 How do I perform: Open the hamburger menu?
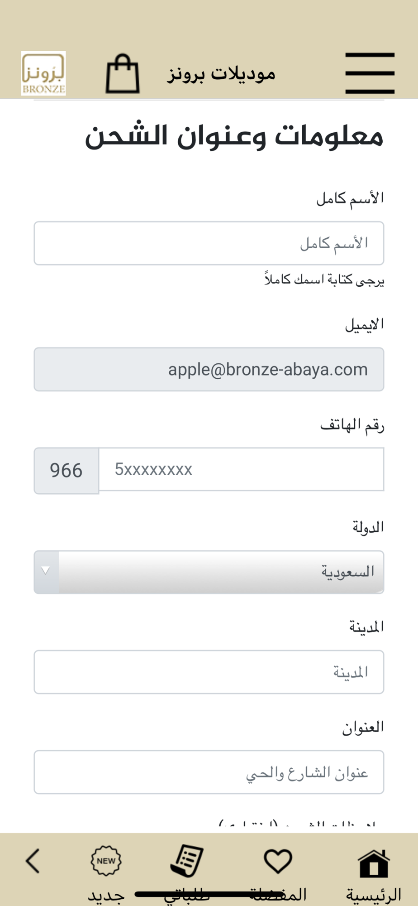pos(370,73)
